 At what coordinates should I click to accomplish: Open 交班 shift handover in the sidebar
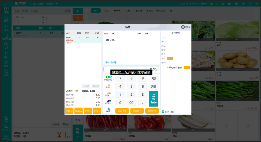point(6,46)
